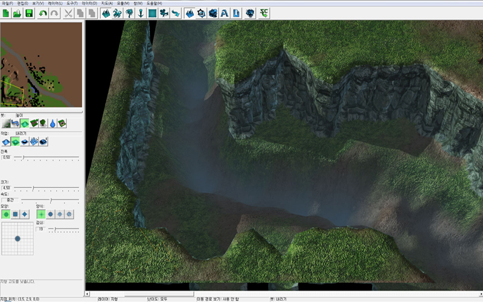Adjust the 크기 brush size slider

[46, 188]
